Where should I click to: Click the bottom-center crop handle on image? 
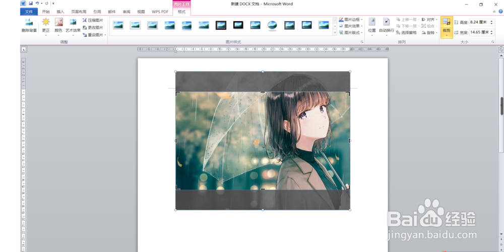[x=263, y=189]
